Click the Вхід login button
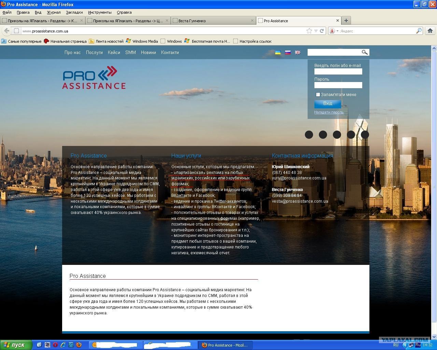Screen dimensions: 437x350 click(327, 104)
